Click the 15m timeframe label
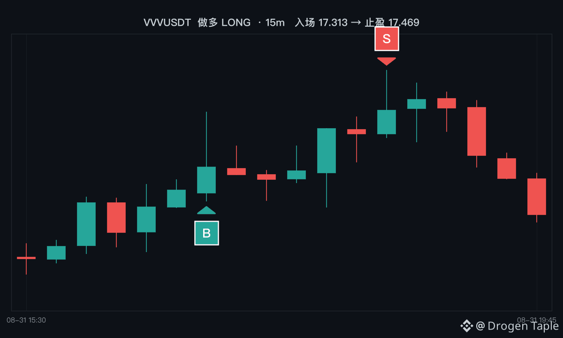 point(275,23)
